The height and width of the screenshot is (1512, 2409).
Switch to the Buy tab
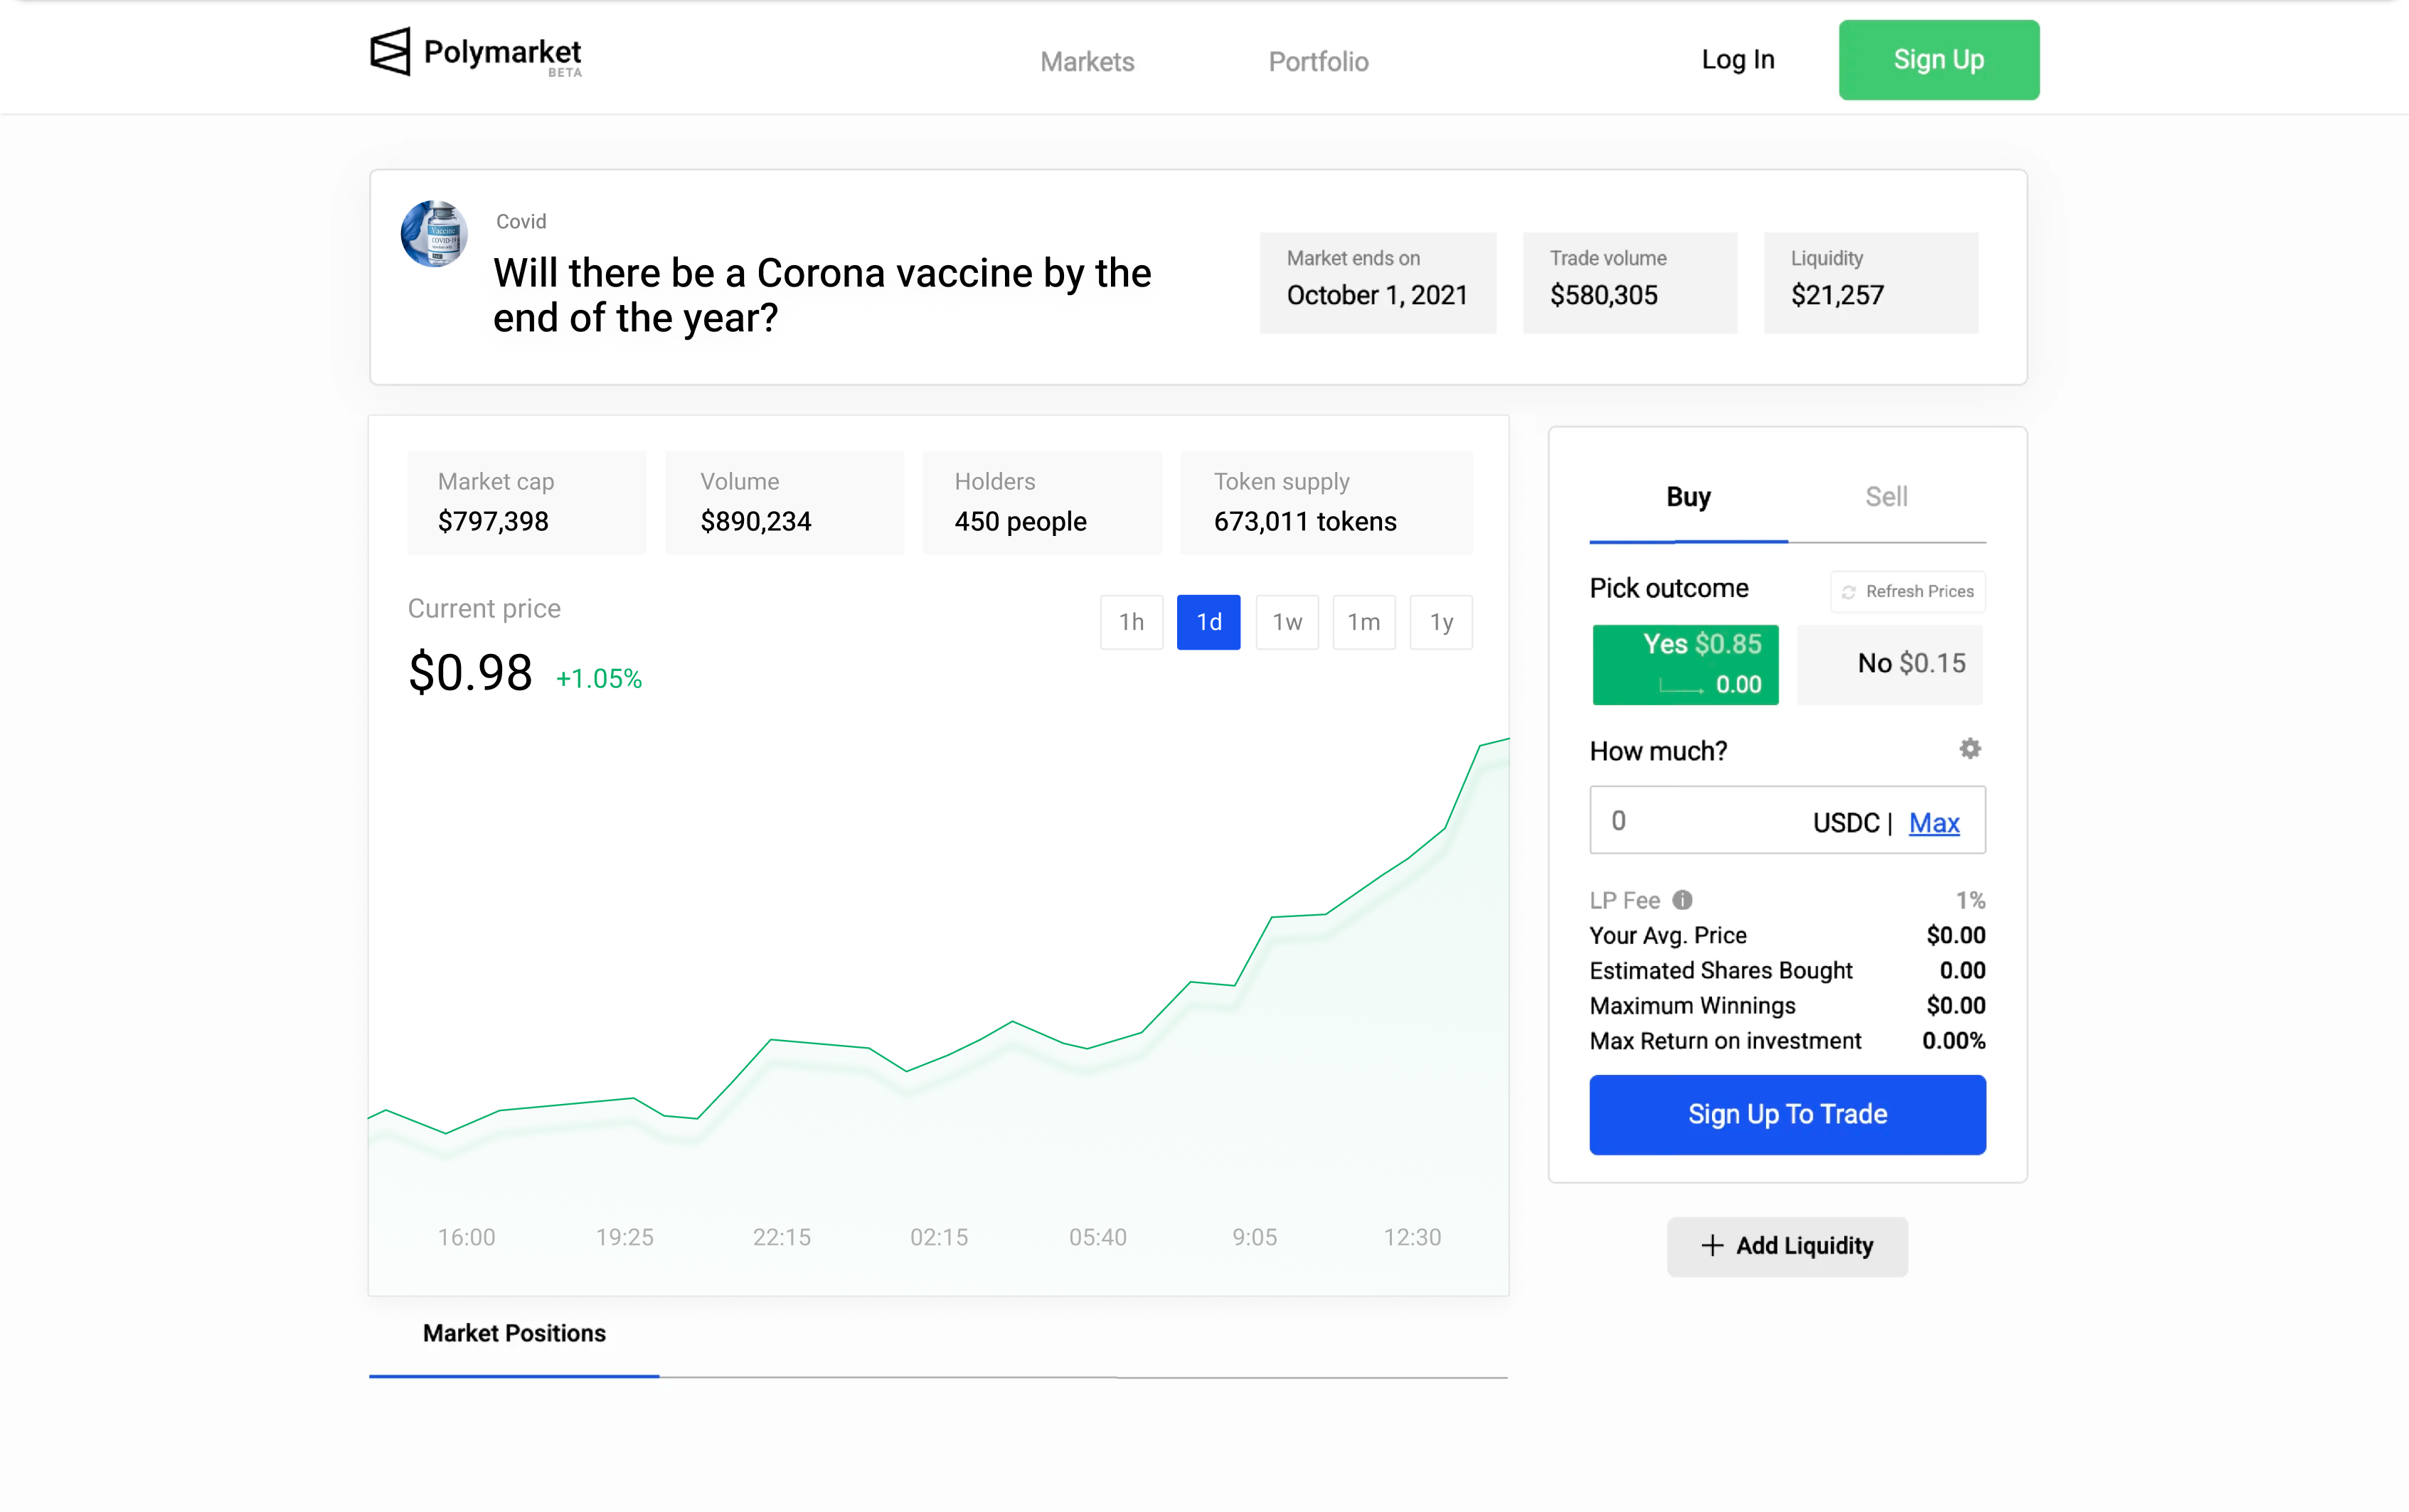(x=1688, y=497)
